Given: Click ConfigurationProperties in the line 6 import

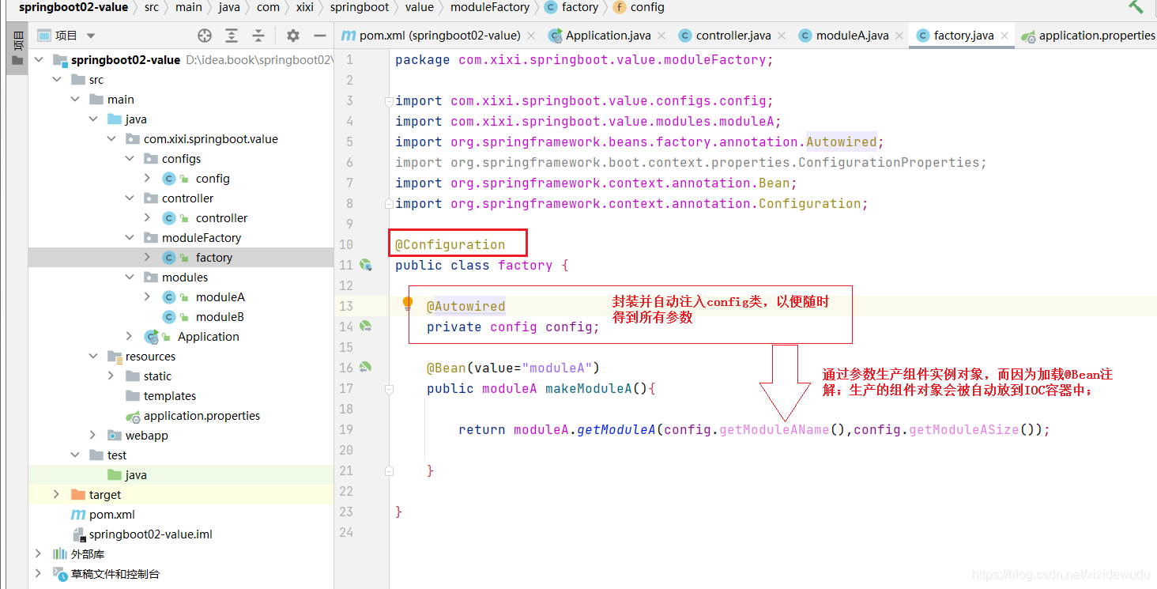Looking at the screenshot, I should click(x=889, y=162).
